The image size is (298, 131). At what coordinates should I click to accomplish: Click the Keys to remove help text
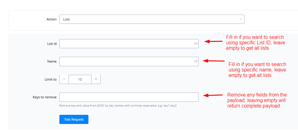click(x=118, y=106)
